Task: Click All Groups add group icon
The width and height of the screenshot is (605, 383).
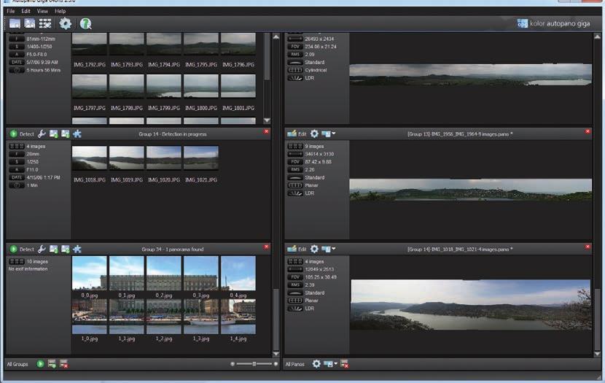Action: coord(52,364)
